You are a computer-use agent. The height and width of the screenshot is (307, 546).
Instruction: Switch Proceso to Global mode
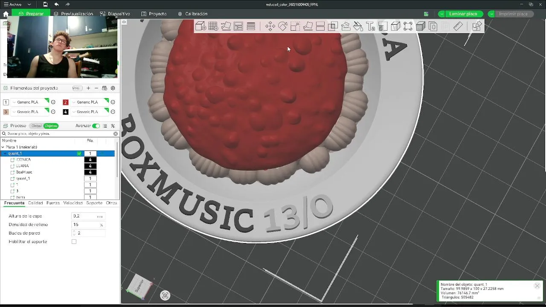[x=36, y=126]
